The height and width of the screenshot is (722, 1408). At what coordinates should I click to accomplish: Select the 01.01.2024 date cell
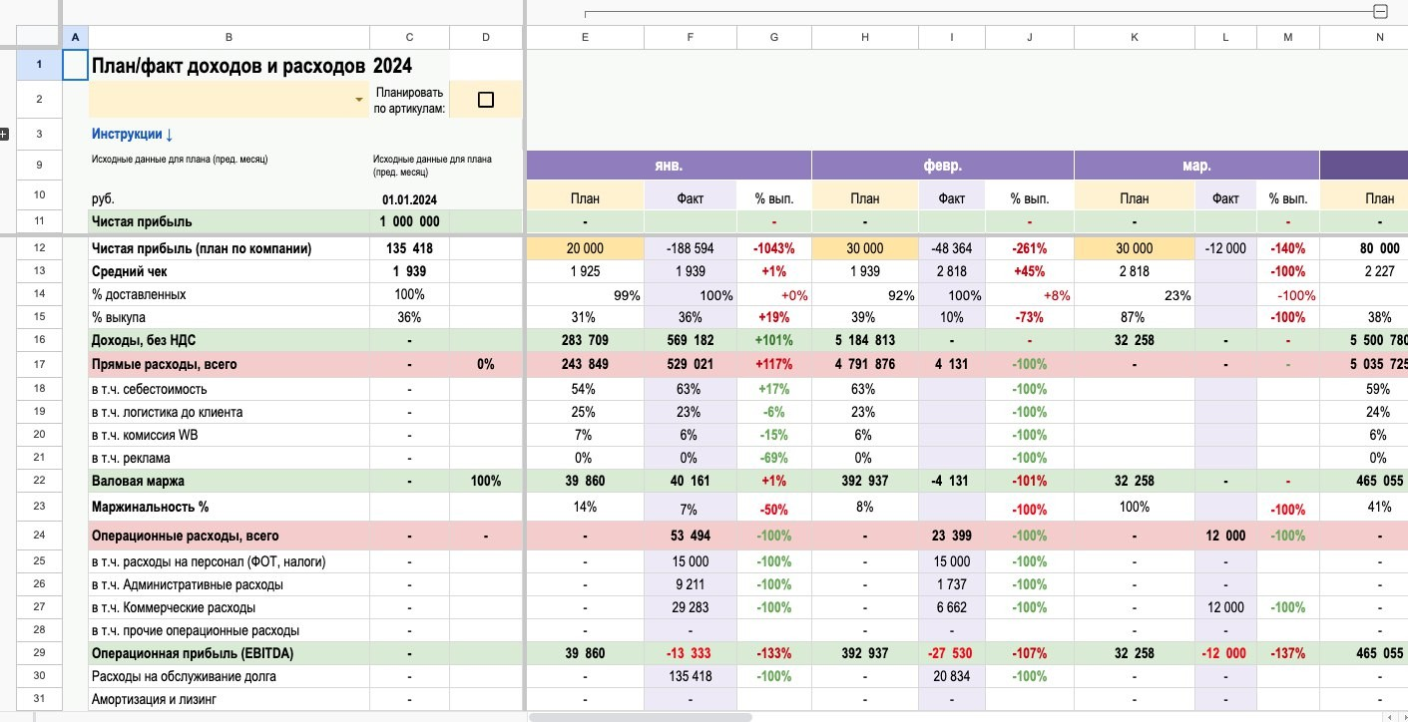tap(409, 198)
